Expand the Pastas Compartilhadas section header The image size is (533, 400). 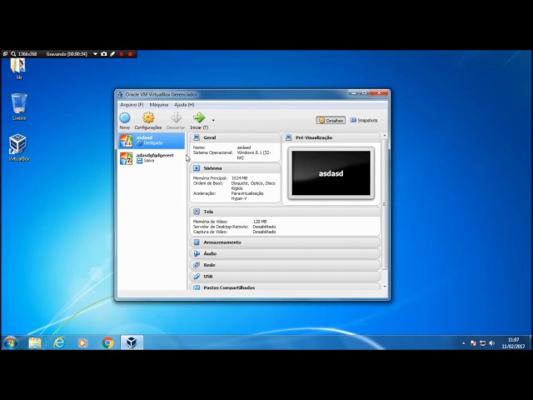click(x=285, y=287)
